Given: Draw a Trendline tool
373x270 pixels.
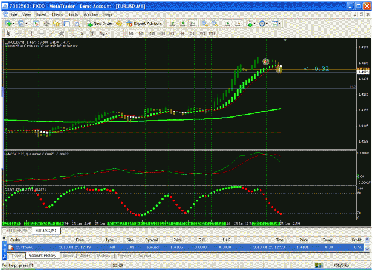Looking at the screenshot, I should coord(51,33).
